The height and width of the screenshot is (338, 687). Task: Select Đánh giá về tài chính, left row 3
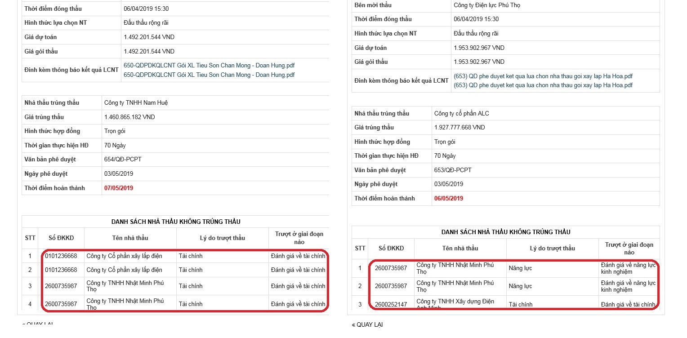click(298, 286)
